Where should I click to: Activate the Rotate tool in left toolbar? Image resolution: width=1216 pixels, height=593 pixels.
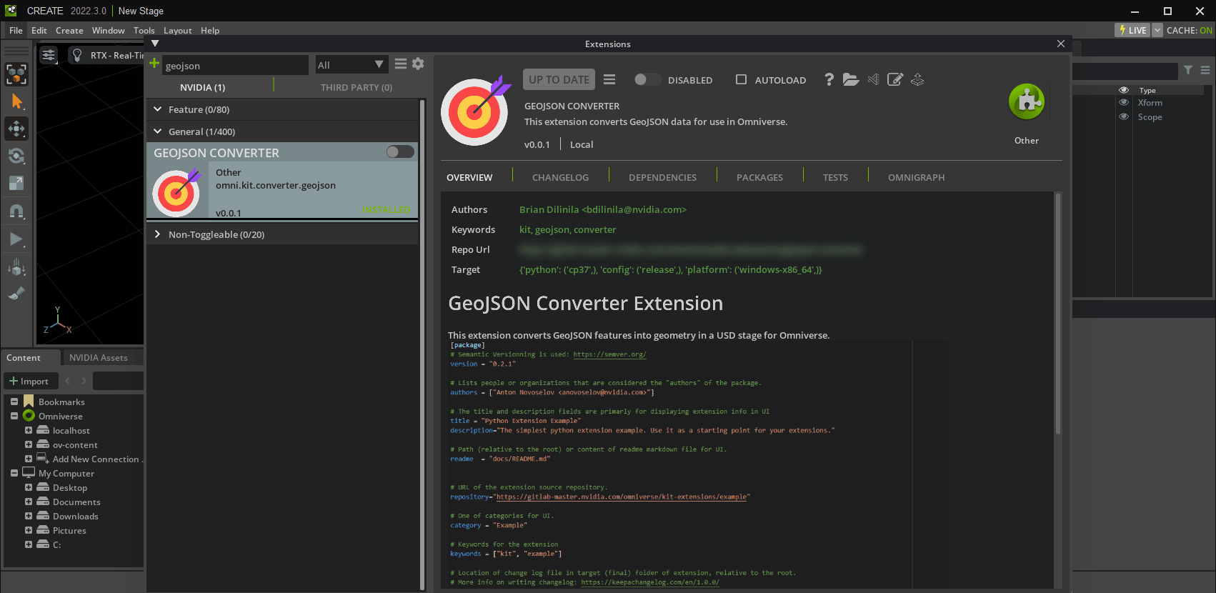coord(16,156)
